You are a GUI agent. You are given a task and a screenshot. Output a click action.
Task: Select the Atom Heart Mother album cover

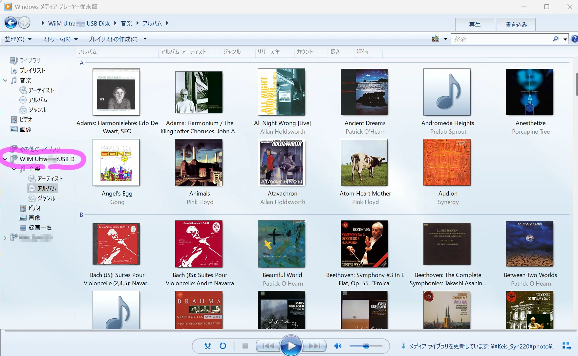point(364,162)
